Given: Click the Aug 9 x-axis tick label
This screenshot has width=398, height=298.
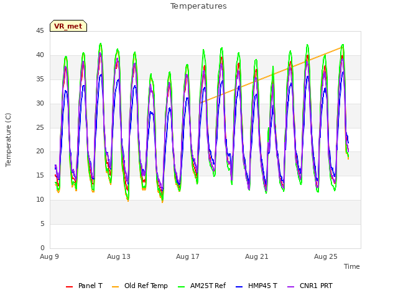Looking at the screenshot, I should point(49,256).
